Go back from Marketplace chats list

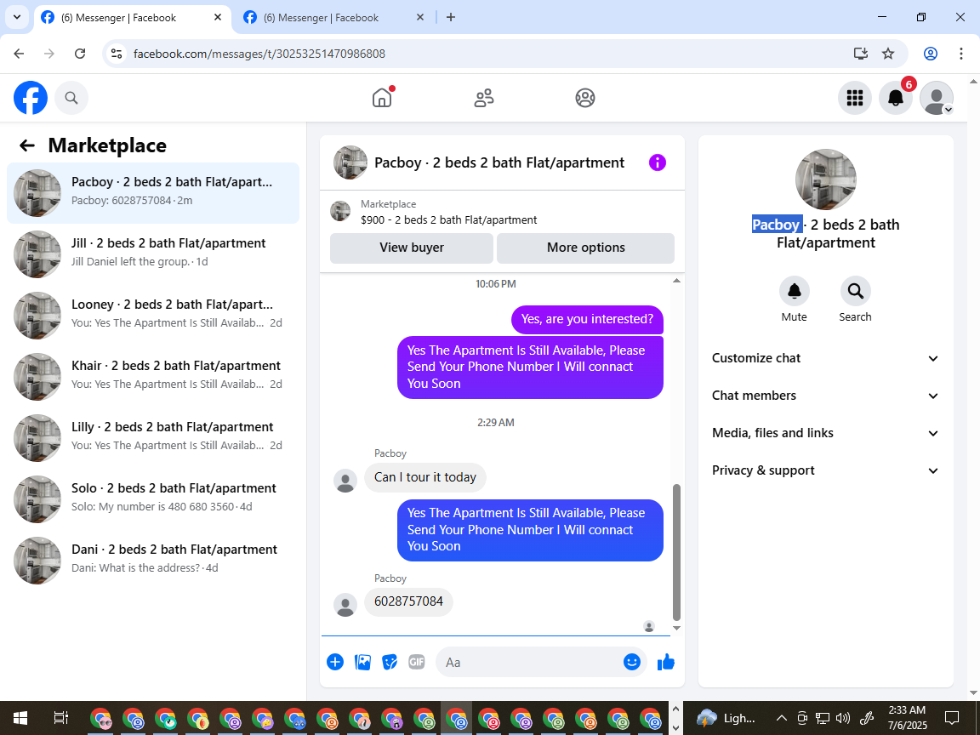pyautogui.click(x=27, y=145)
